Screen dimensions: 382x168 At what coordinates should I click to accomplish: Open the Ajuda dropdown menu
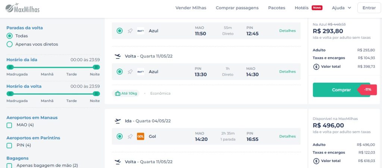[341, 8]
